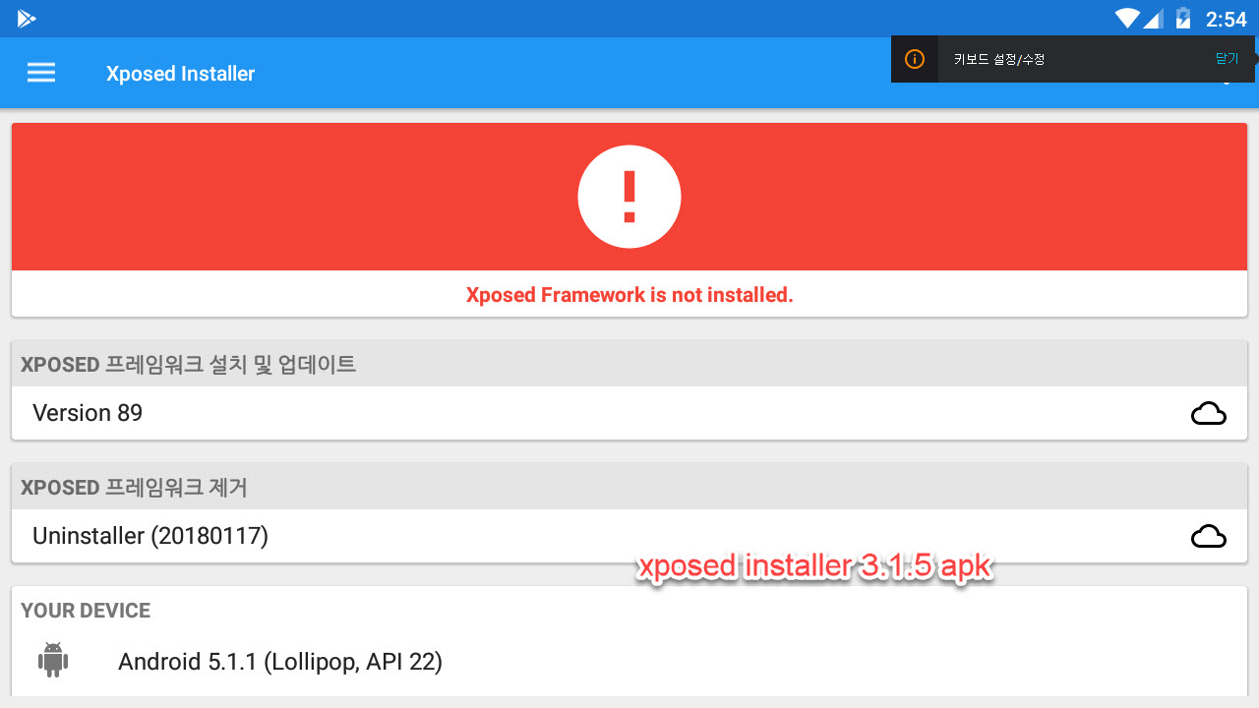Viewport: 1259px width, 708px height.
Task: Open the 키보드 설정/수정 notification
Action: pyautogui.click(x=999, y=59)
